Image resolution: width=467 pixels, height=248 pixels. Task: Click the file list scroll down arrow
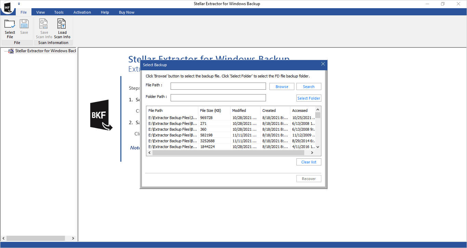pos(318,147)
